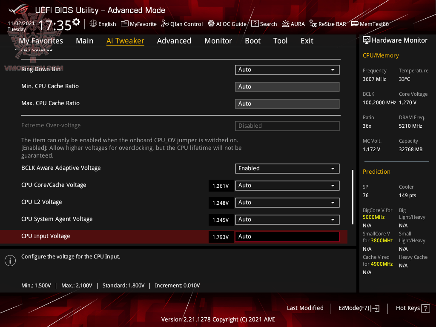This screenshot has width=436, height=327.
Task: Click the 4900MHz cache value
Action: click(x=381, y=264)
